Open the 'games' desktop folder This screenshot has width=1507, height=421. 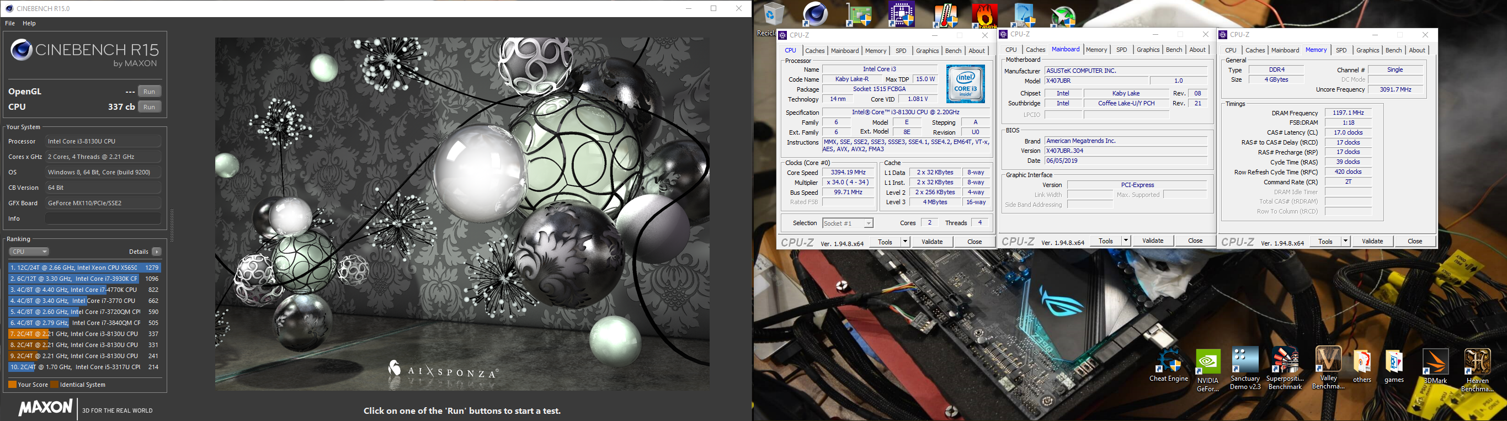(x=1394, y=367)
